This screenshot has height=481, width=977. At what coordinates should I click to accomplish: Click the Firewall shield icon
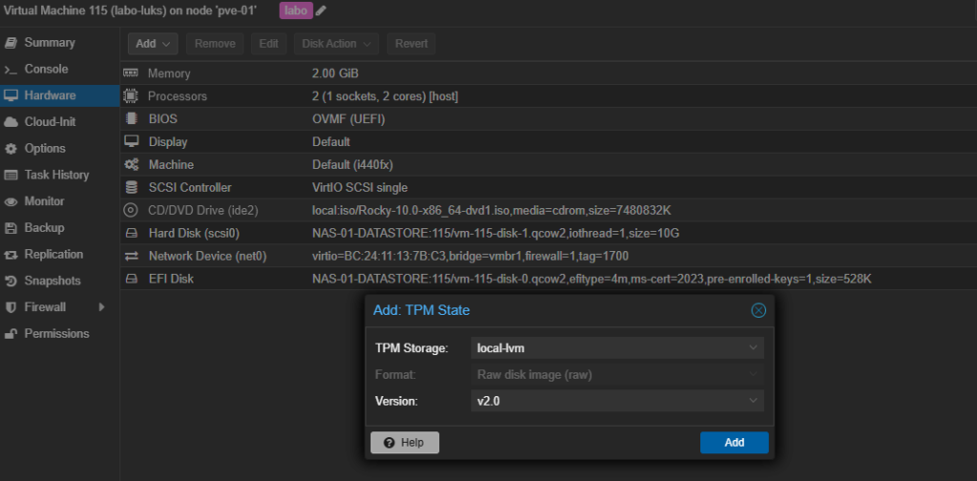click(10, 307)
